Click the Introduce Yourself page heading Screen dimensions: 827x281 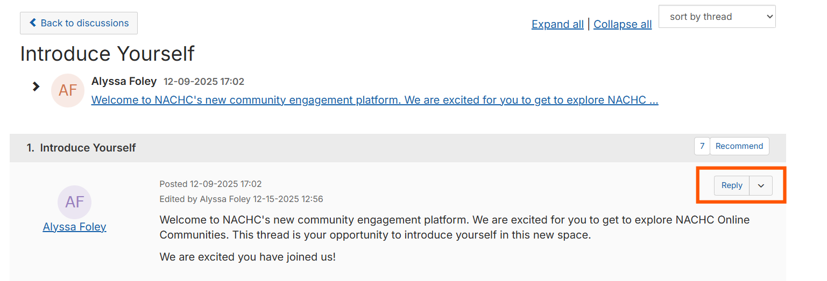pos(107,54)
